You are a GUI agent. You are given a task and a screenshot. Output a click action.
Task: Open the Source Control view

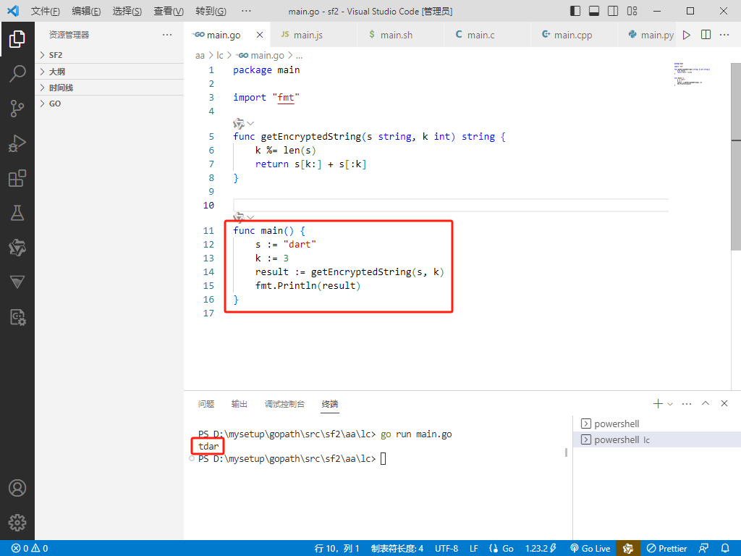tap(17, 109)
